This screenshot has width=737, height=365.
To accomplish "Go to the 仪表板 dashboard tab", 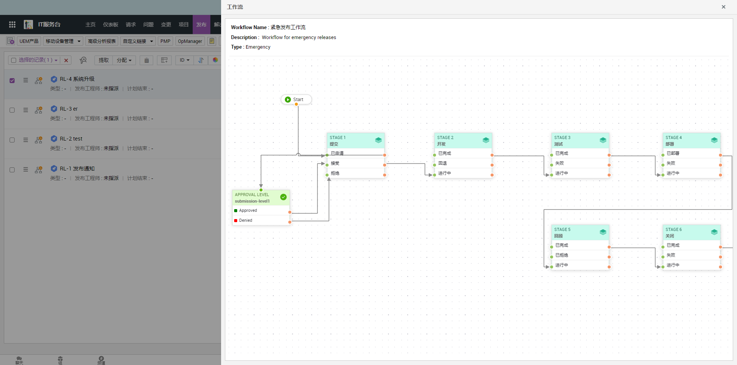I will [x=111, y=25].
